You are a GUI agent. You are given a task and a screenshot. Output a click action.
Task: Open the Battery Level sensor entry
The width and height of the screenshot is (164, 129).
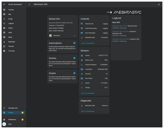pyautogui.click(x=95, y=60)
